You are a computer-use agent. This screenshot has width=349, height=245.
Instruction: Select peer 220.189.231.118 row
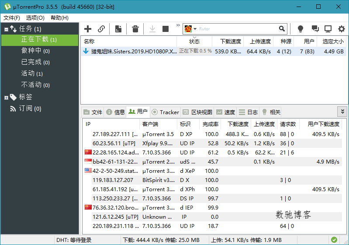click(213, 226)
